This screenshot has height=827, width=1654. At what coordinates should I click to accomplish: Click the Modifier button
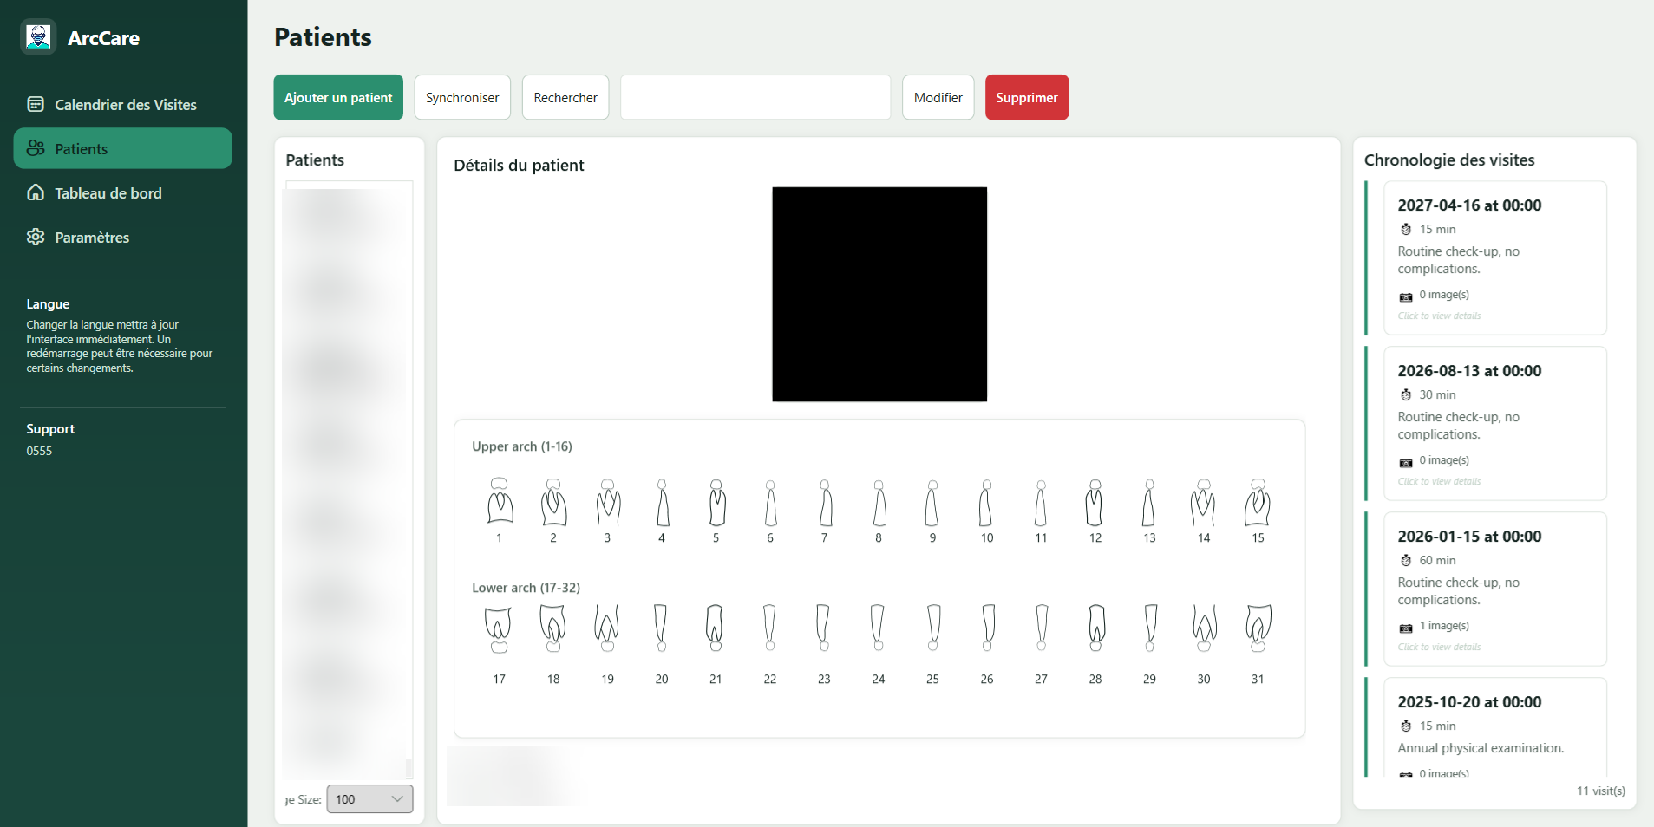[x=938, y=97]
